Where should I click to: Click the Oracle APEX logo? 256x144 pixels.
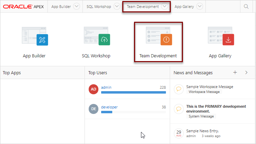coord(23,7)
